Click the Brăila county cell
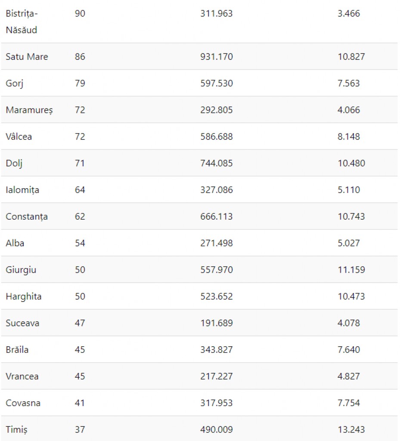The height and width of the screenshot is (441, 400). pyautogui.click(x=17, y=350)
